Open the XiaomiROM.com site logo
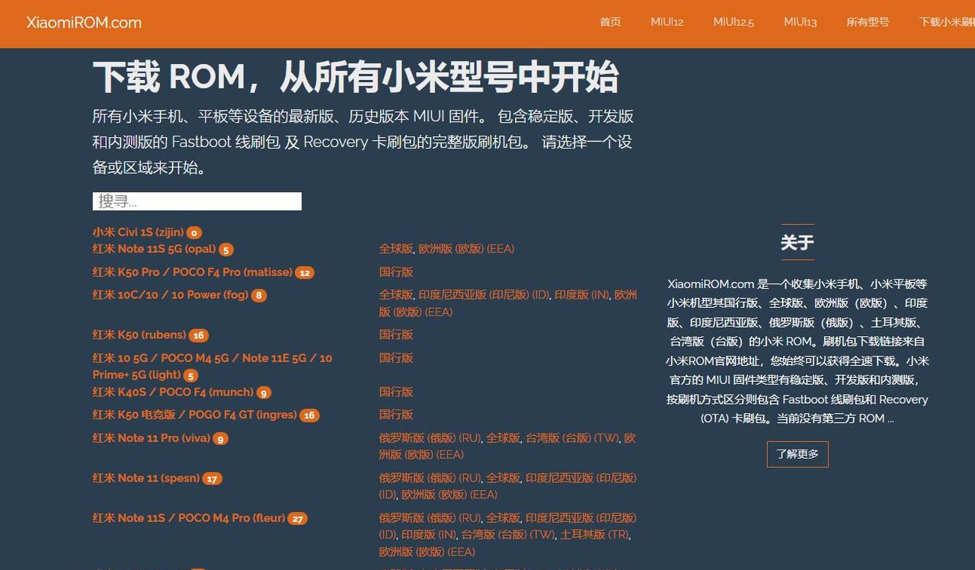 [x=84, y=23]
